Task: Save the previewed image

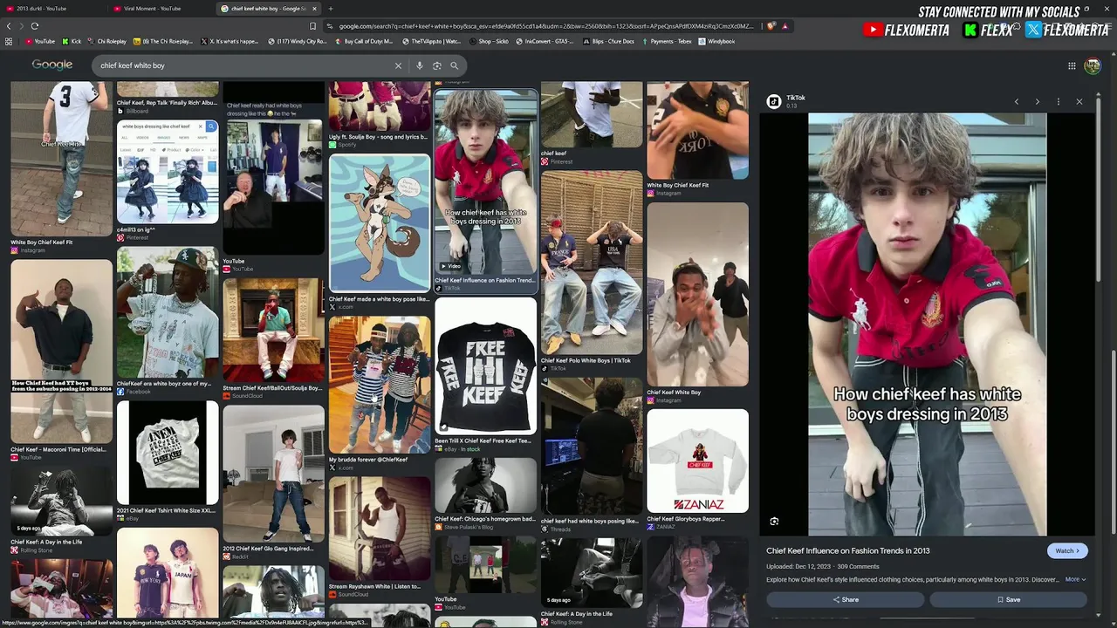Action: [1008, 600]
